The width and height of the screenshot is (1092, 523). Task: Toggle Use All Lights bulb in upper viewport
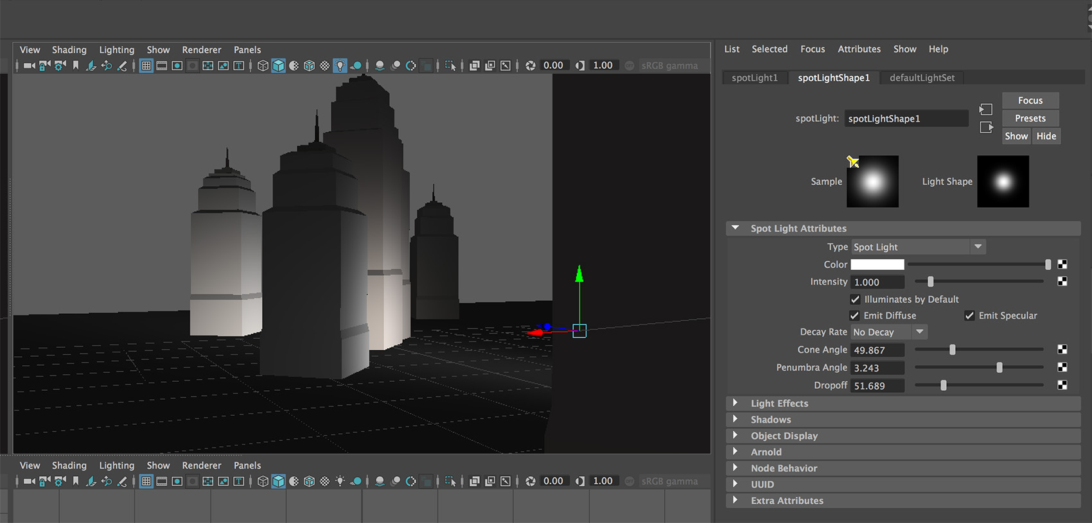(x=340, y=65)
